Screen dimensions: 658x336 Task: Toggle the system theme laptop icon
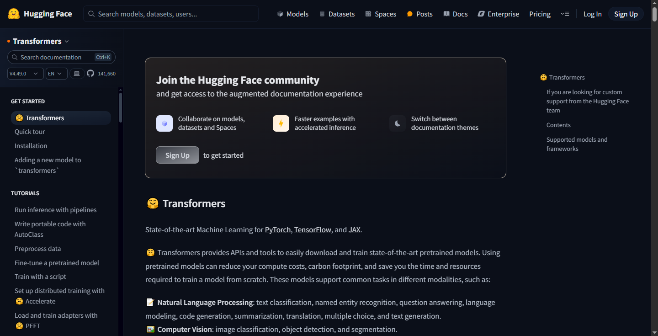pos(77,73)
